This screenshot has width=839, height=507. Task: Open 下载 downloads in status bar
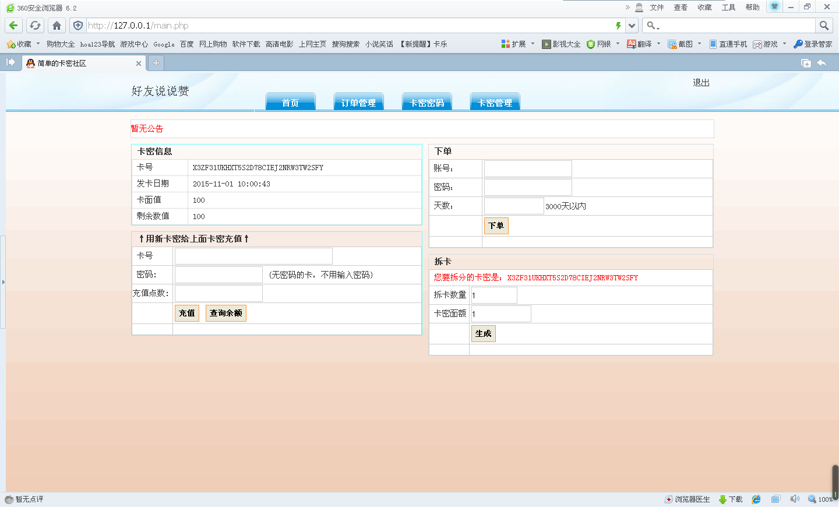731,499
